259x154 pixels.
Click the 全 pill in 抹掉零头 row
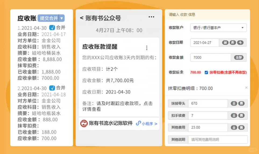tap(234, 104)
